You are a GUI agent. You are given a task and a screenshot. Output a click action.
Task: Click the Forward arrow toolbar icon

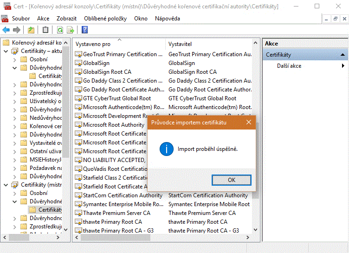17,30
